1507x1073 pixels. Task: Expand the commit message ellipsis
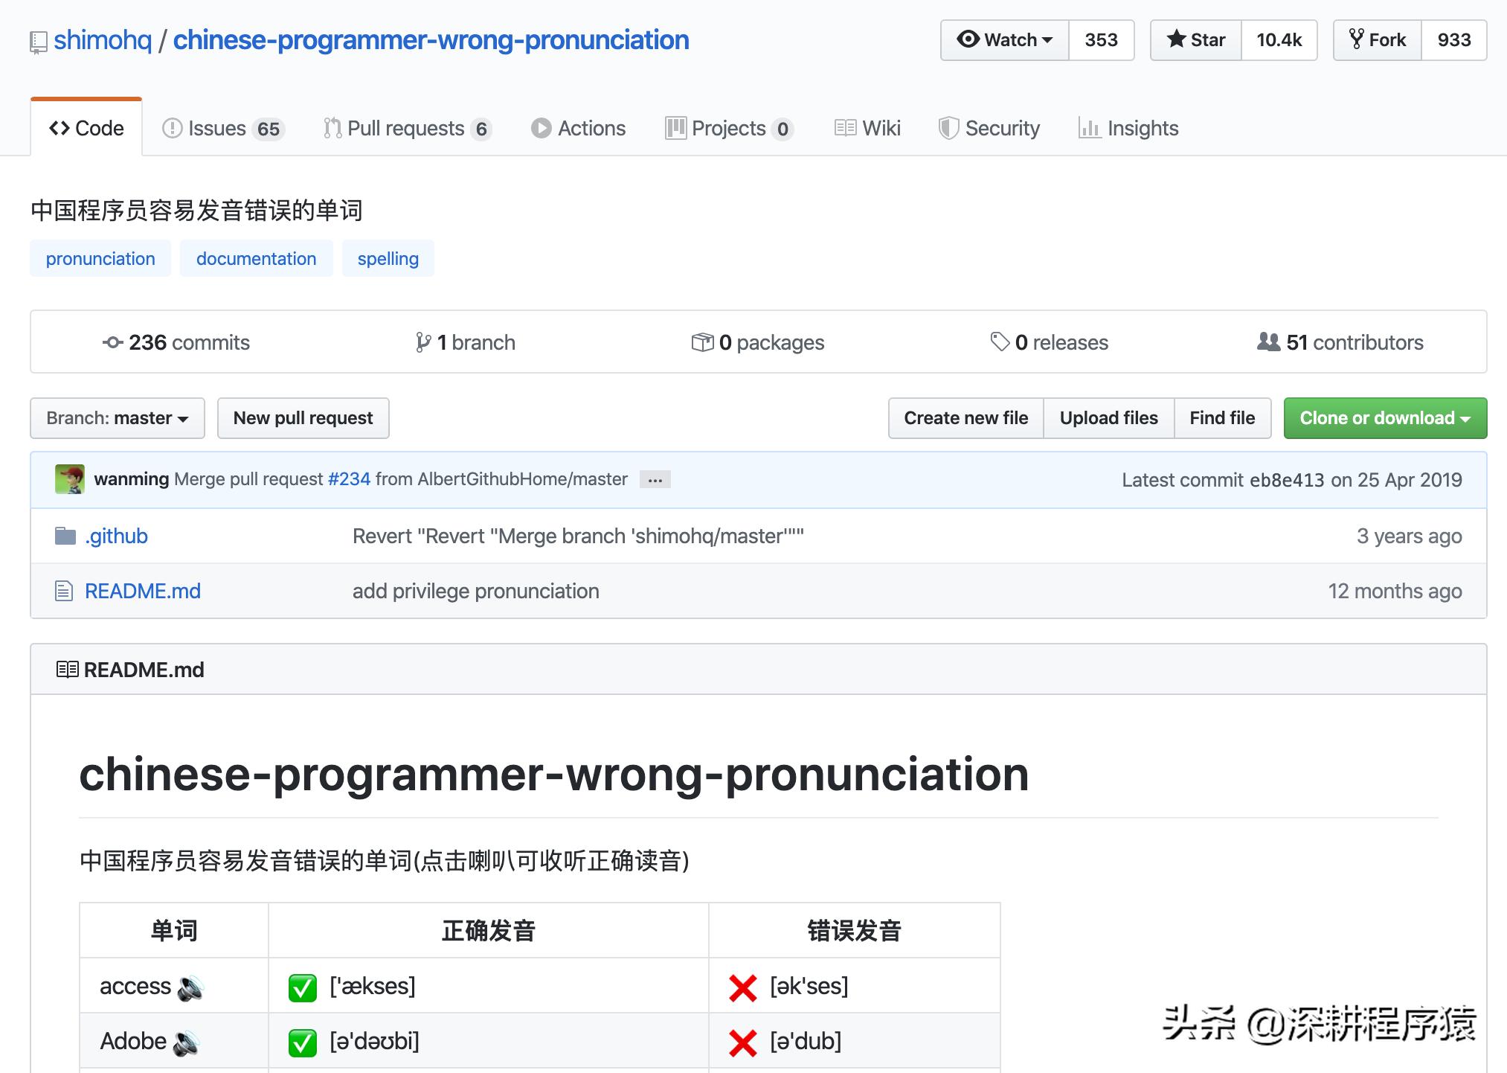pyautogui.click(x=654, y=480)
